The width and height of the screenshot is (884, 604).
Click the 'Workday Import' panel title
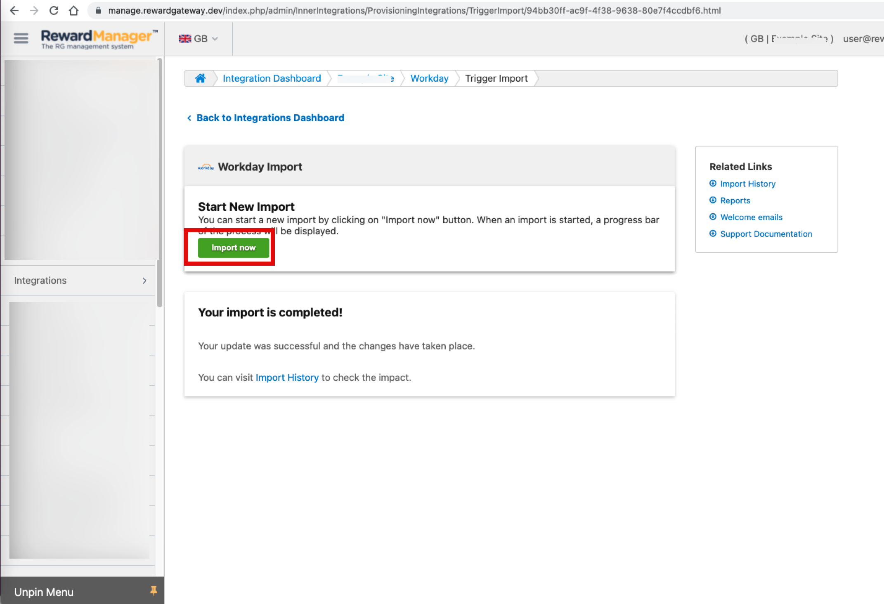(260, 167)
